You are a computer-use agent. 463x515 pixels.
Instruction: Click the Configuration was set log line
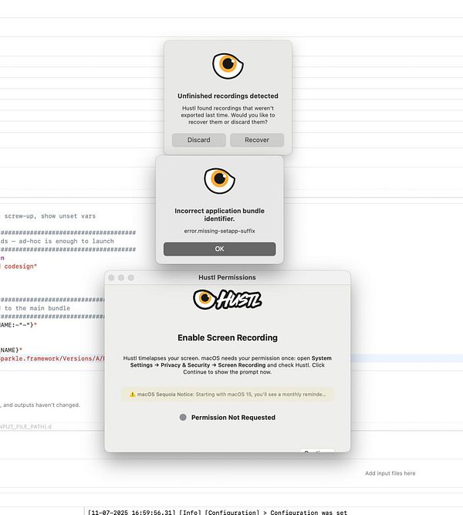click(218, 512)
